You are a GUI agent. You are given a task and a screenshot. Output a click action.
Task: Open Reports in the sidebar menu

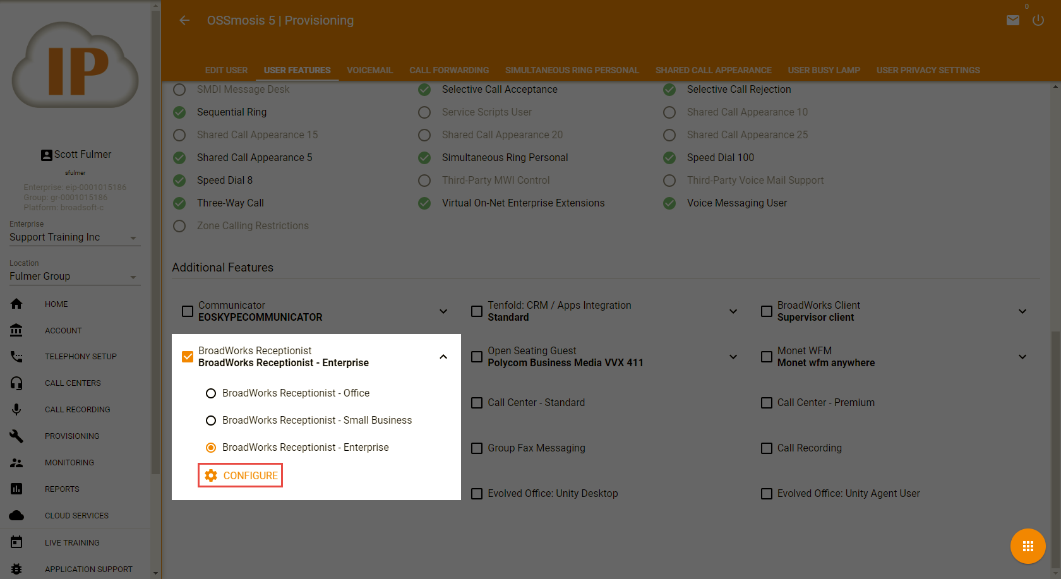tap(62, 489)
